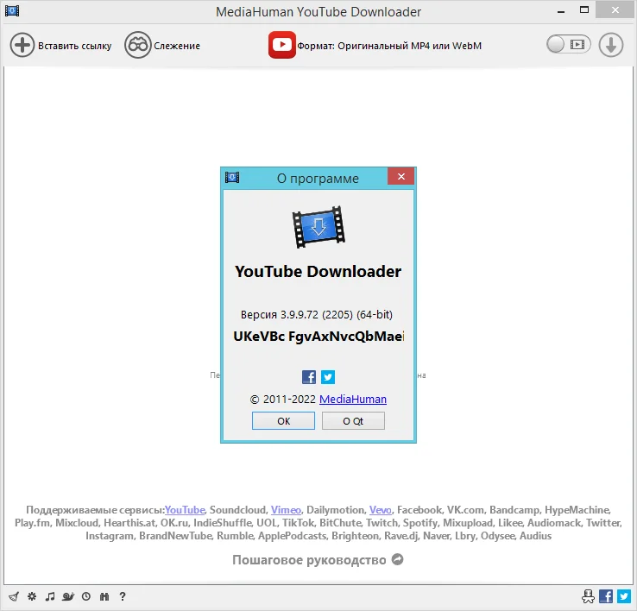Confirm the about dialog with OK
The width and height of the screenshot is (637, 611).
click(x=283, y=421)
